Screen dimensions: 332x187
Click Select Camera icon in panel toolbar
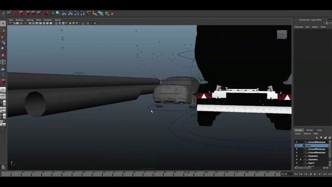click(x=10, y=23)
